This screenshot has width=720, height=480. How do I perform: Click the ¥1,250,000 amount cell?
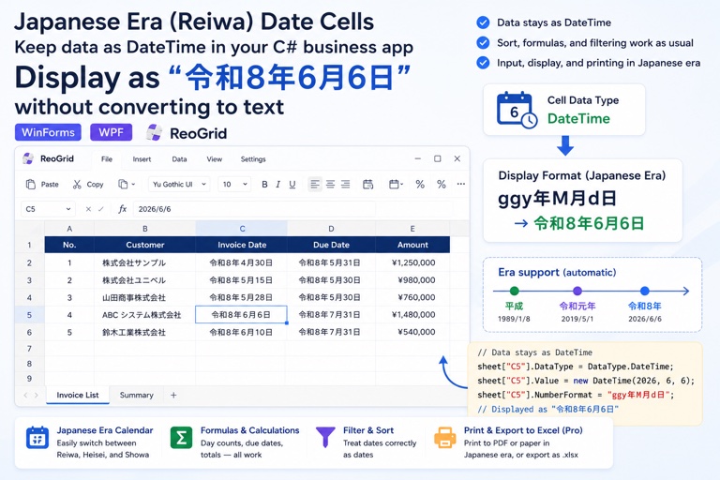[412, 262]
